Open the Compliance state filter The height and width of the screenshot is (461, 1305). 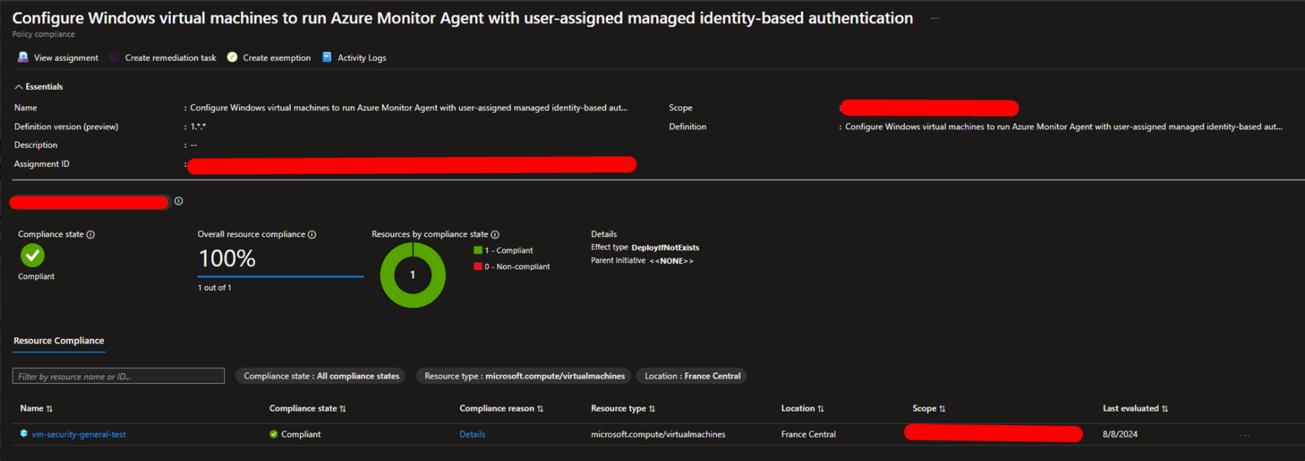321,376
